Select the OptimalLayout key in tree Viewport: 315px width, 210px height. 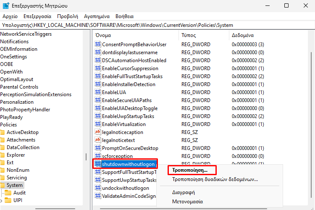(x=17, y=79)
